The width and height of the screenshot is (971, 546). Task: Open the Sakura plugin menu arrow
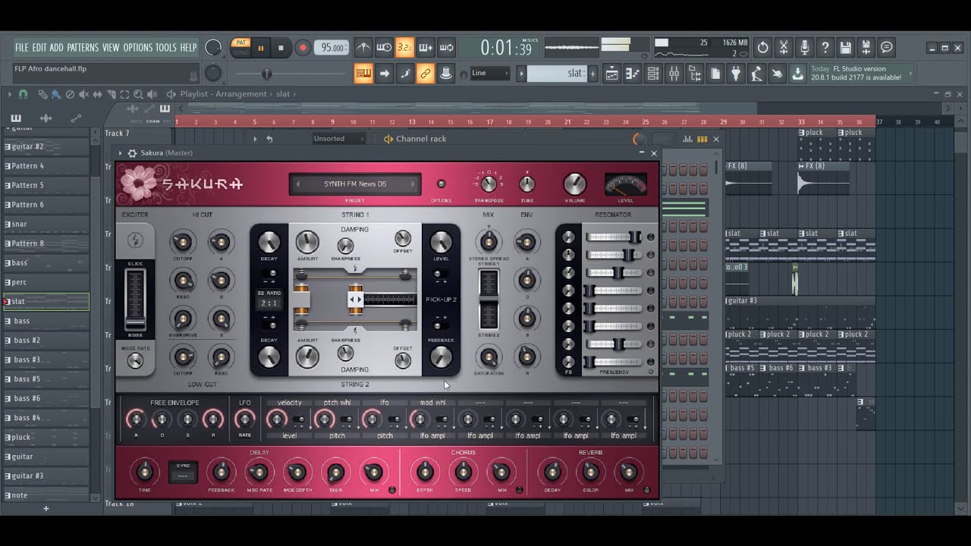click(121, 153)
